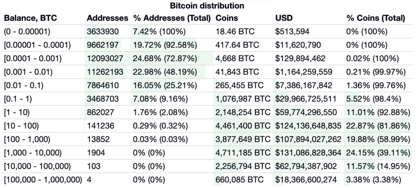Select the "% Addresses (Total)" column header
The height and width of the screenshot is (188, 416).
[171, 18]
